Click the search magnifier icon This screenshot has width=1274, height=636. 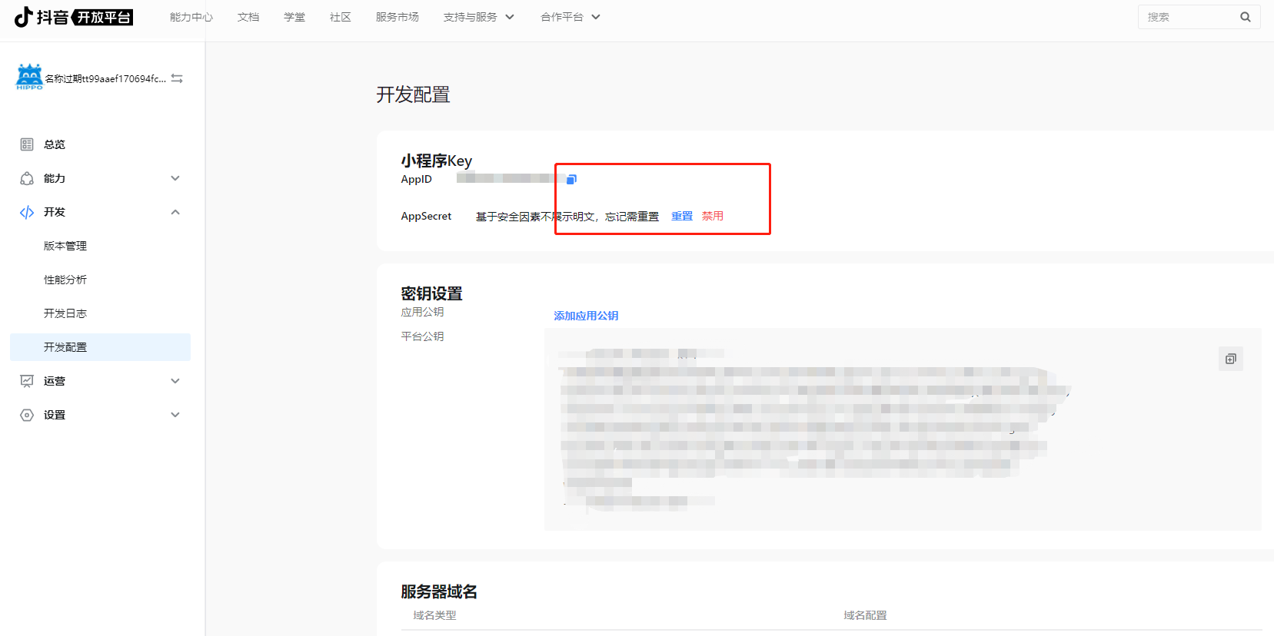[1245, 17]
